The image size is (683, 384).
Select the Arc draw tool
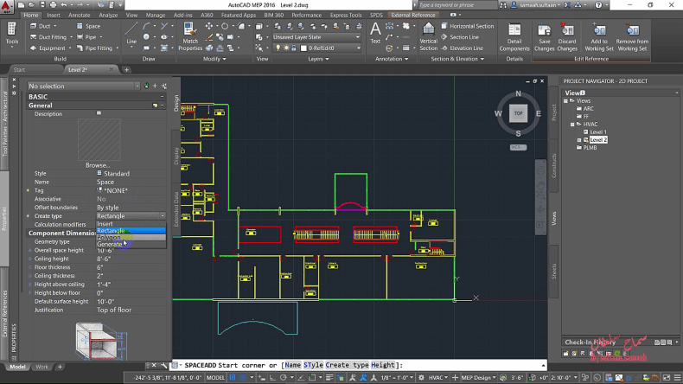(146, 26)
